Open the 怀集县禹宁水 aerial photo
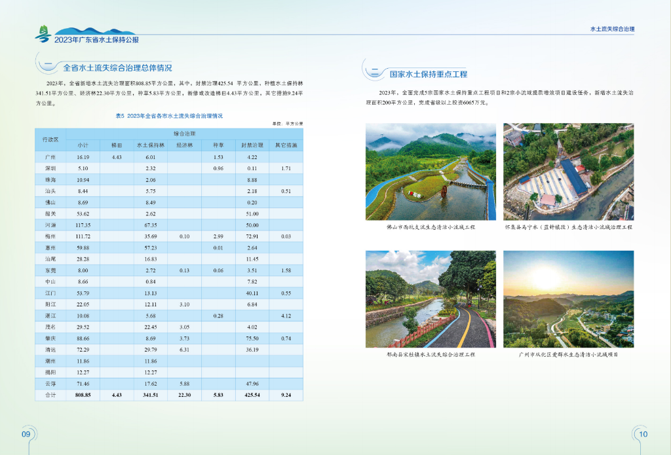Screen dimensions: 671x455 pyautogui.click(x=568, y=172)
